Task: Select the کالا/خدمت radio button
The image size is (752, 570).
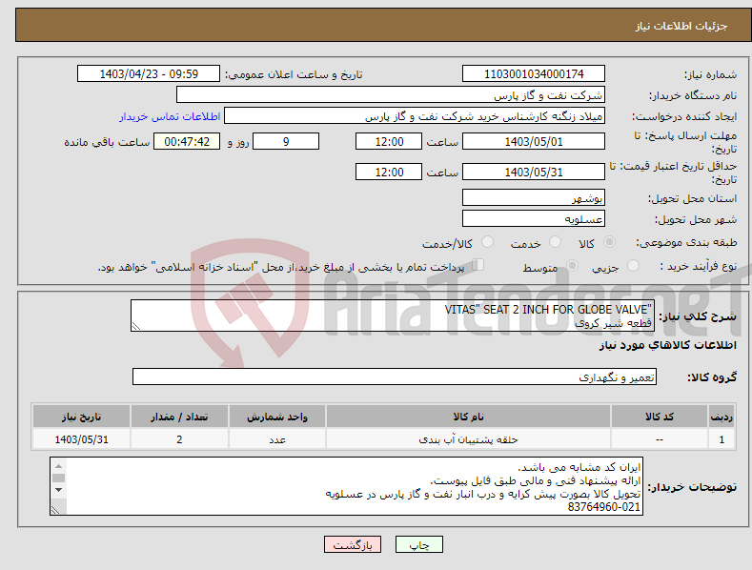Action: point(487,242)
